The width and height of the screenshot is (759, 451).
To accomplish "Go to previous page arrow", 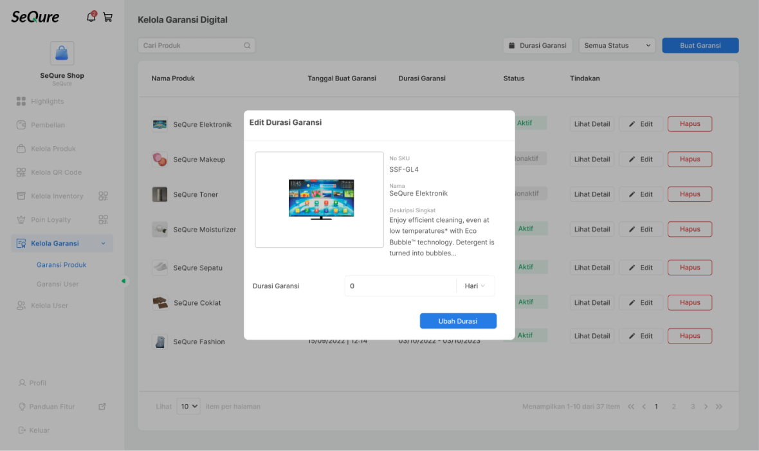I will click(x=644, y=407).
